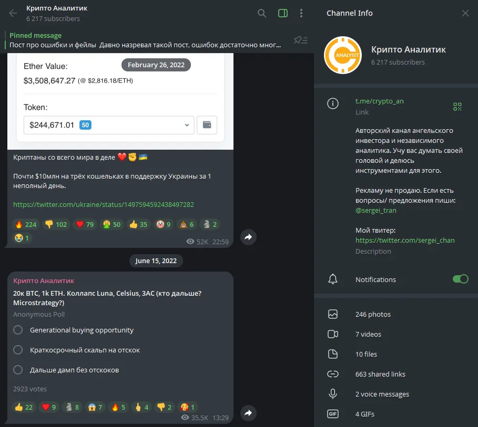The image size is (478, 427).
Task: React with screaming face 7 on poll
Action: coord(95,407)
